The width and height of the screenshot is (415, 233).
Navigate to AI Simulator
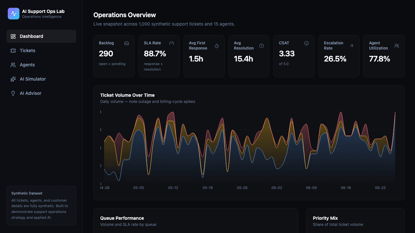pos(41,79)
